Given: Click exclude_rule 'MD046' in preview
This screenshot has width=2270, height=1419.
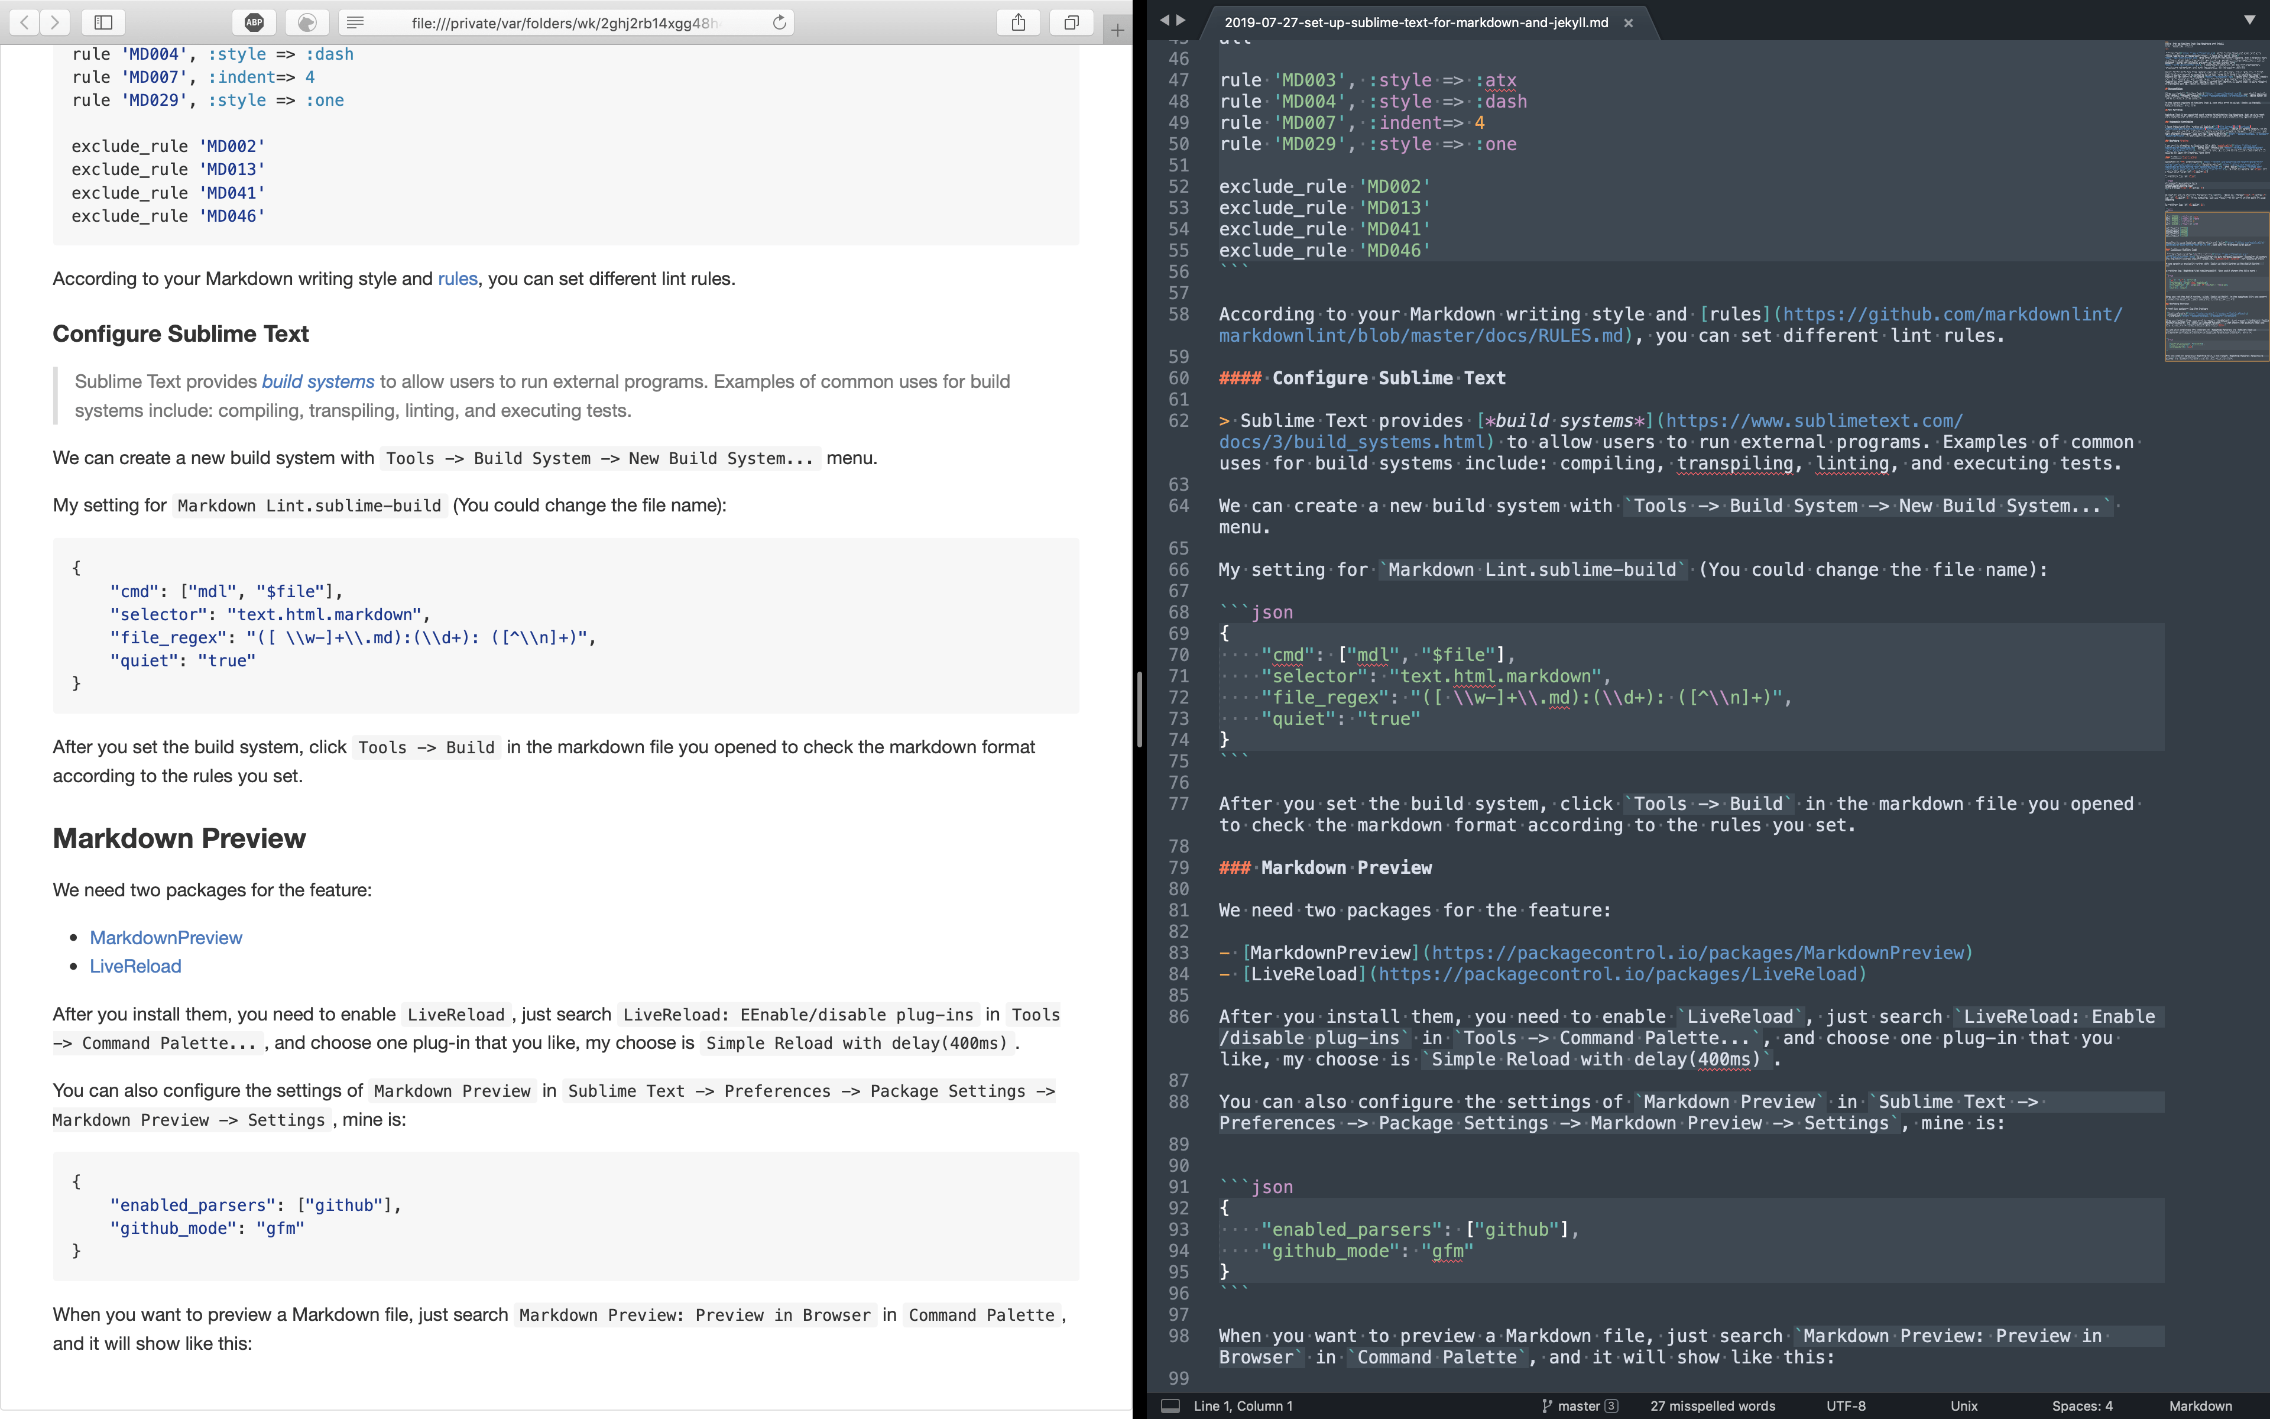Looking at the screenshot, I should (x=169, y=215).
